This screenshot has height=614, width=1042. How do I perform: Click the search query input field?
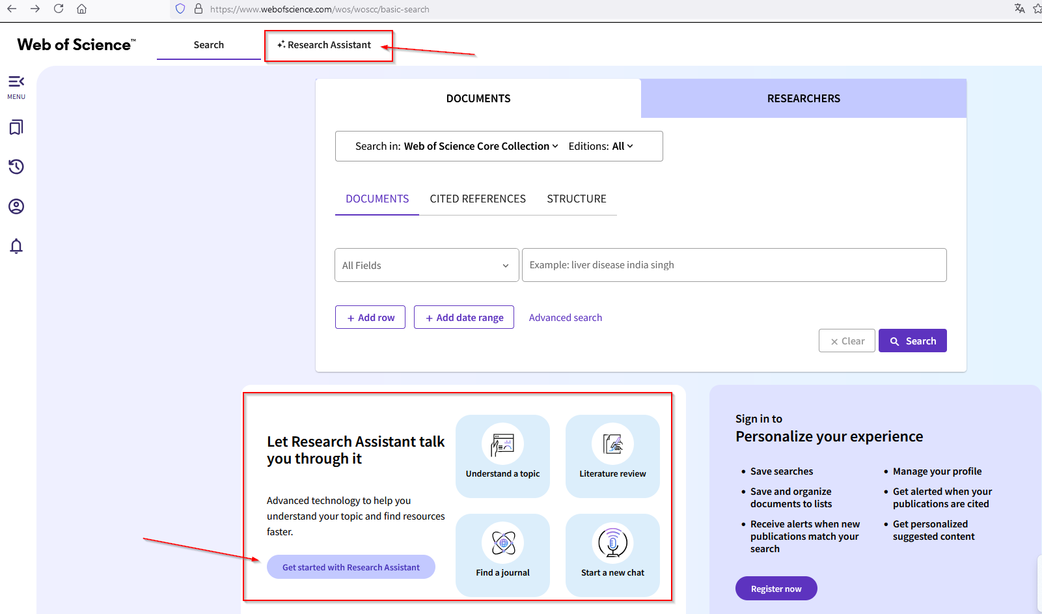click(734, 265)
